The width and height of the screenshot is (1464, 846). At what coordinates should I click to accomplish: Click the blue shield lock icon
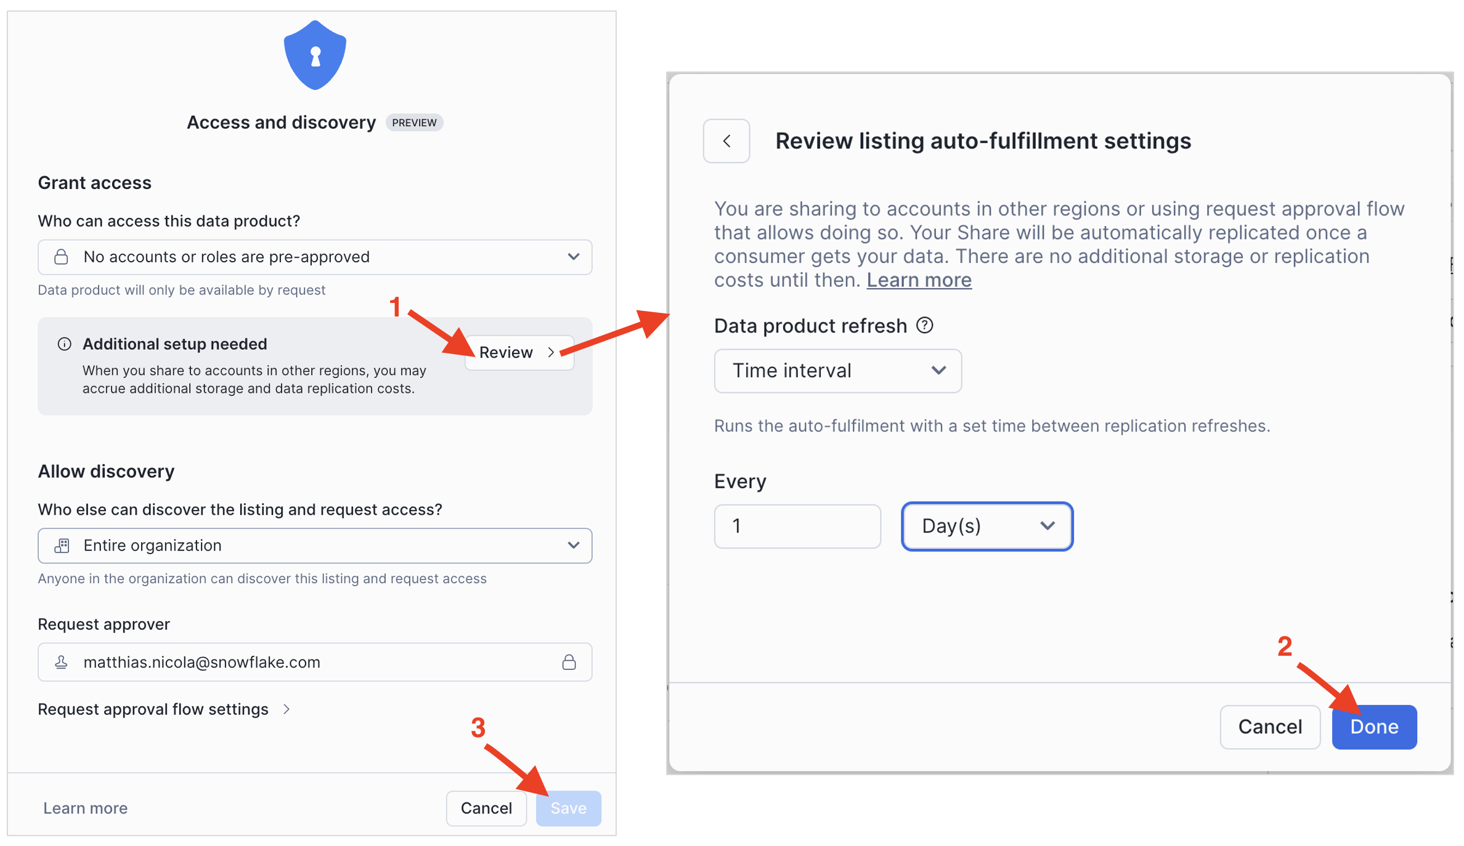click(315, 55)
